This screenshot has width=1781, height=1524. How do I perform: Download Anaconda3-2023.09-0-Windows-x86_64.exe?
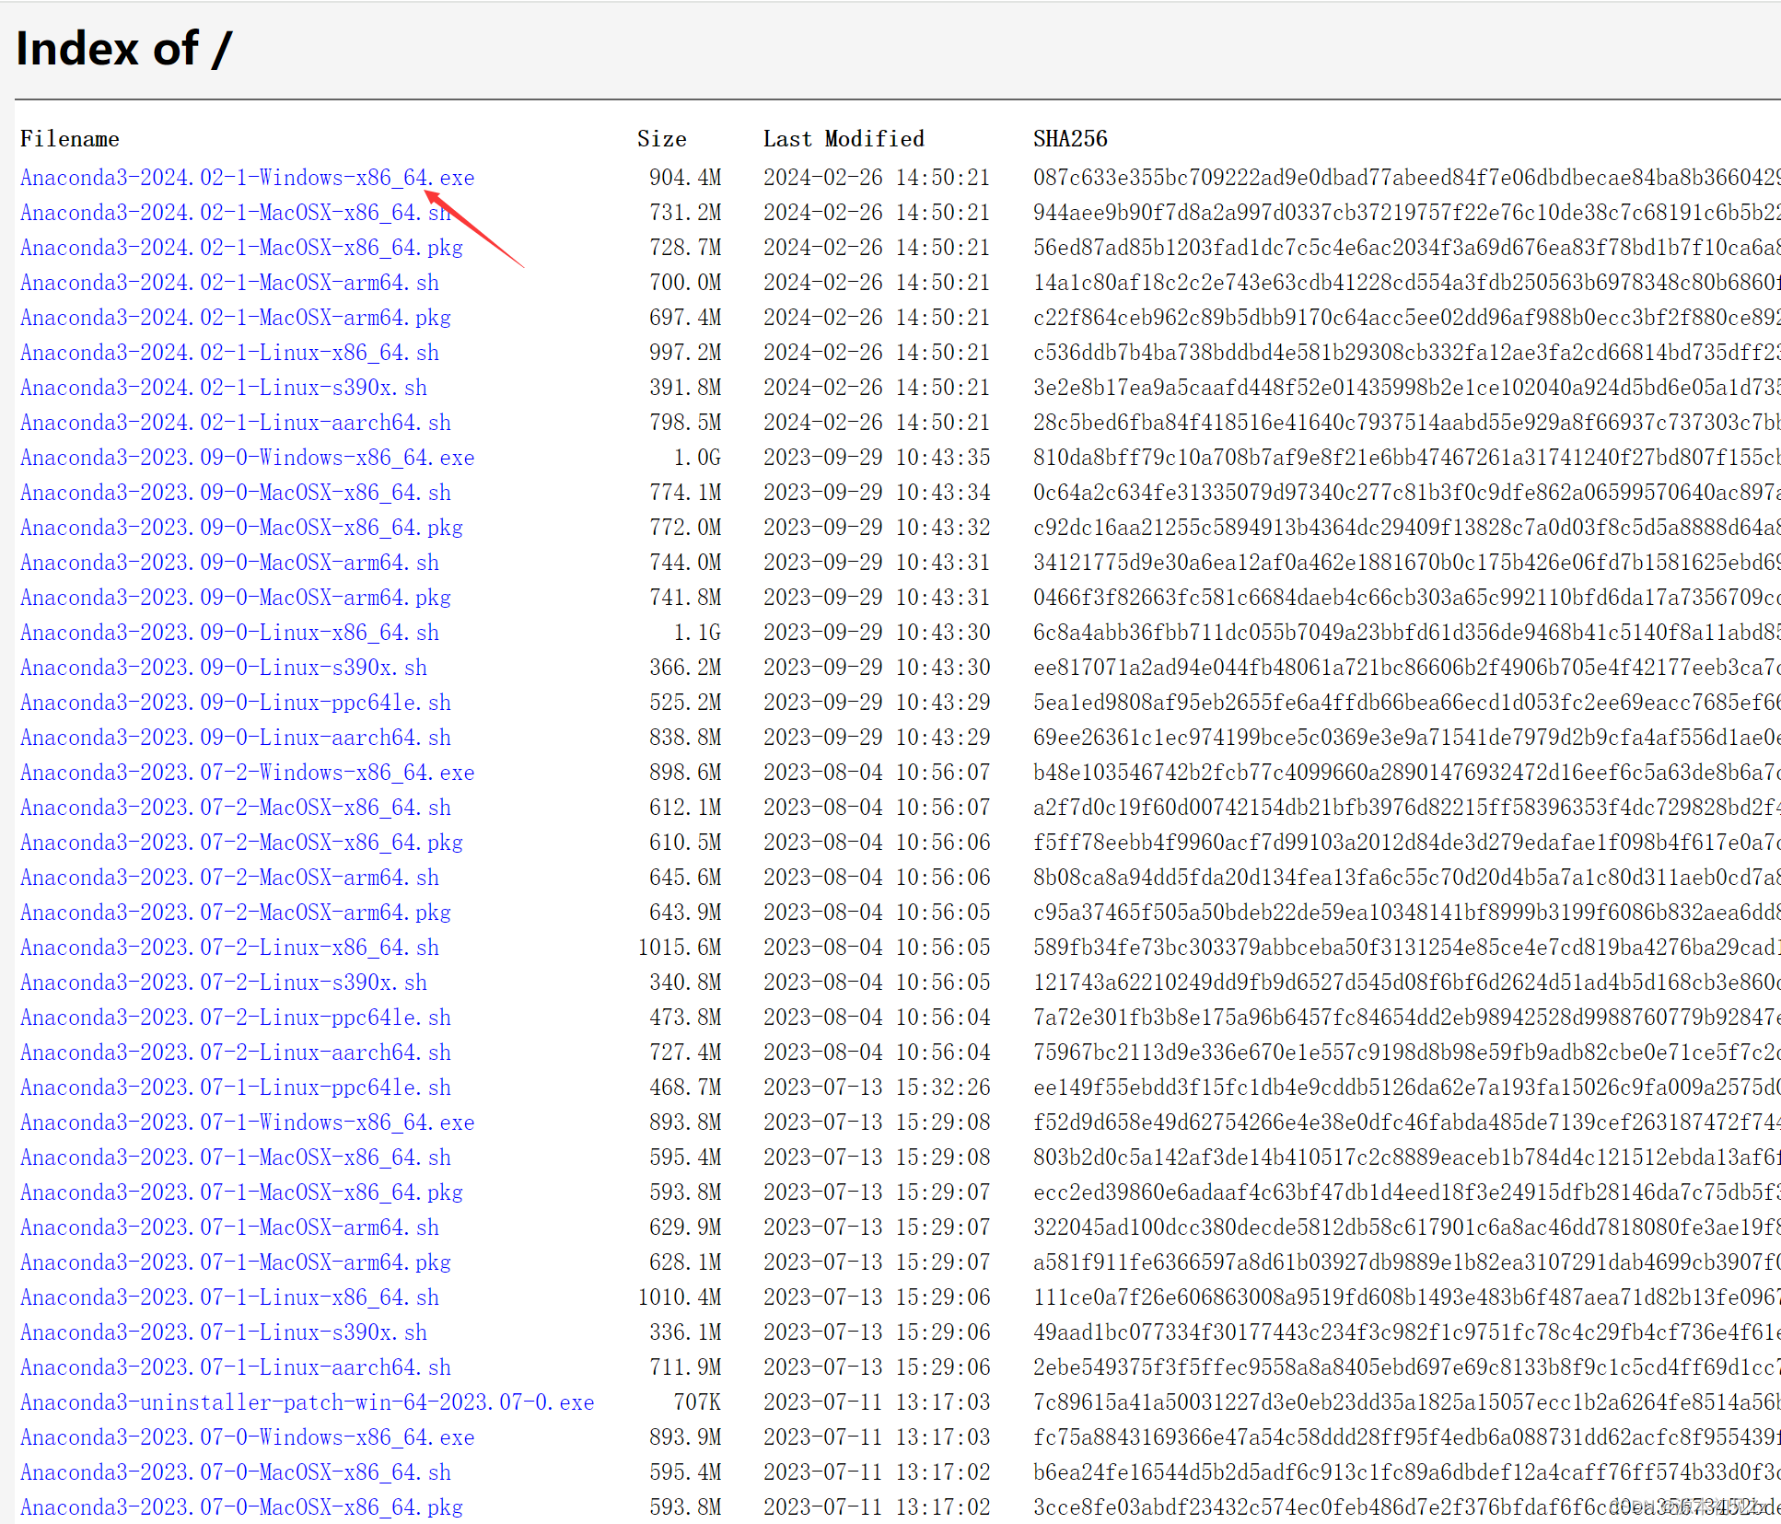coord(247,458)
